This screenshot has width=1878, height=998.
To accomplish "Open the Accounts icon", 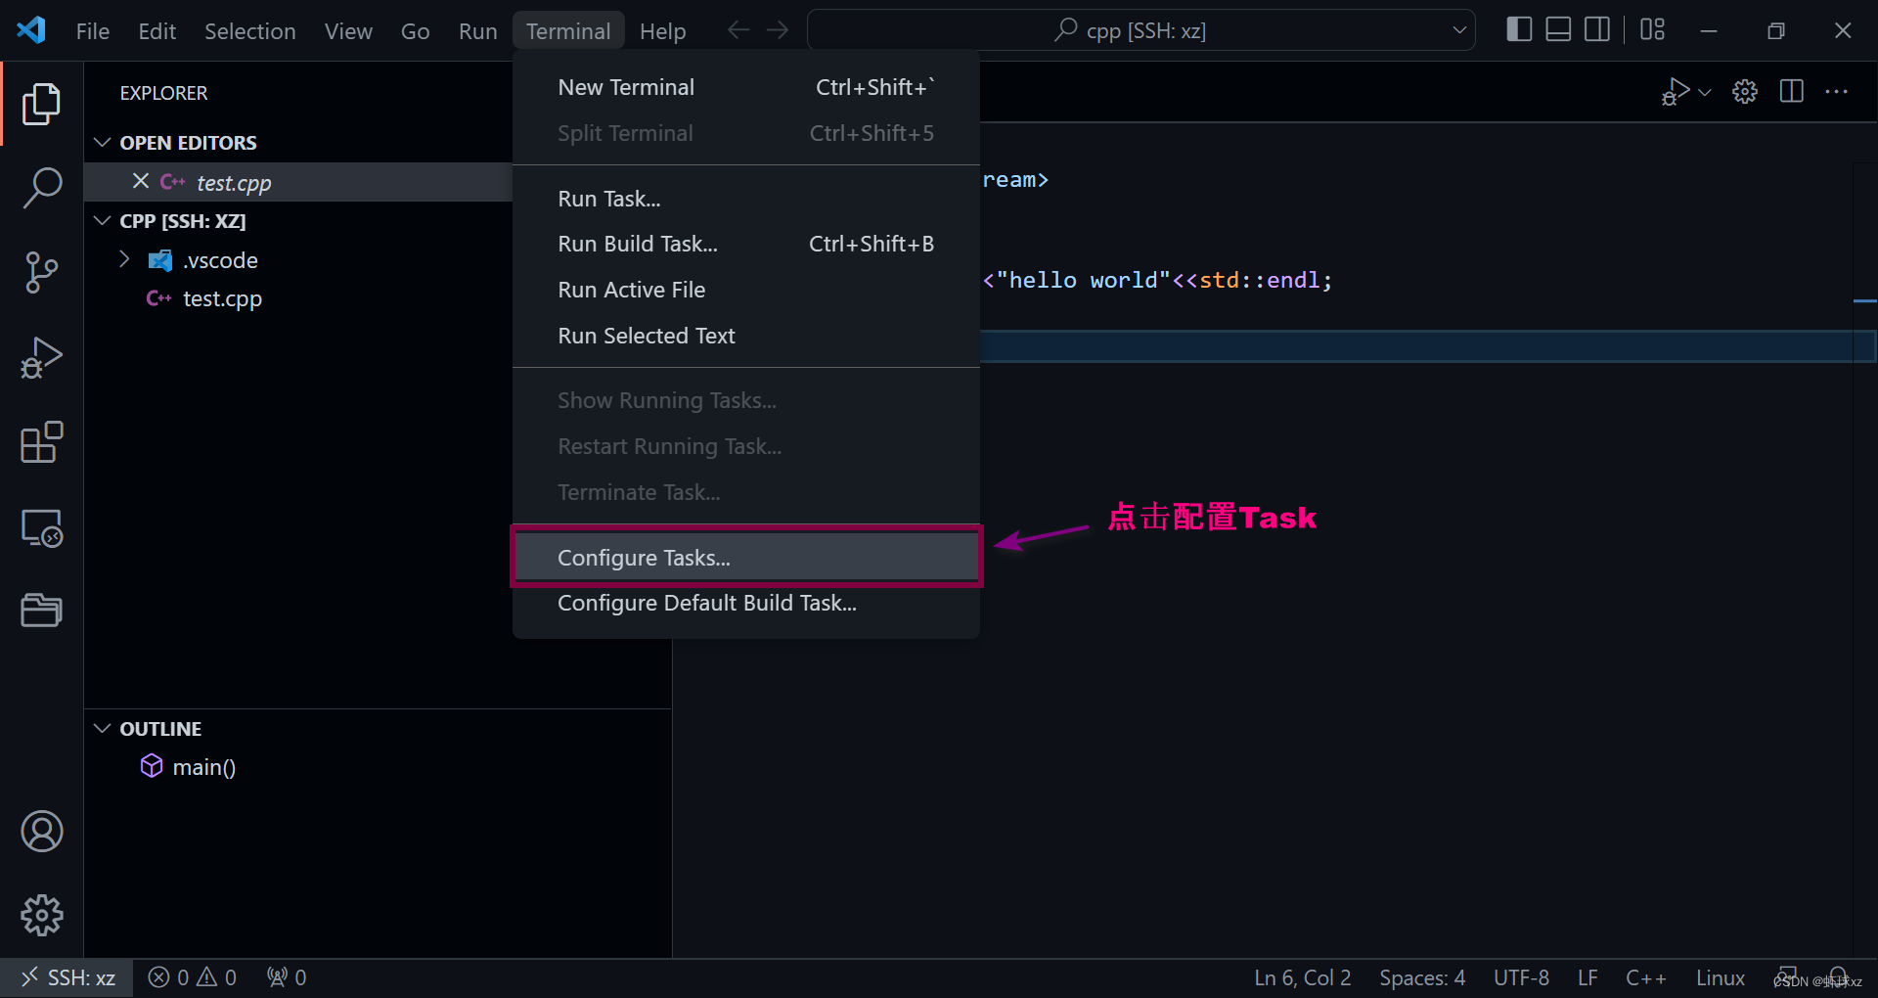I will click(41, 832).
